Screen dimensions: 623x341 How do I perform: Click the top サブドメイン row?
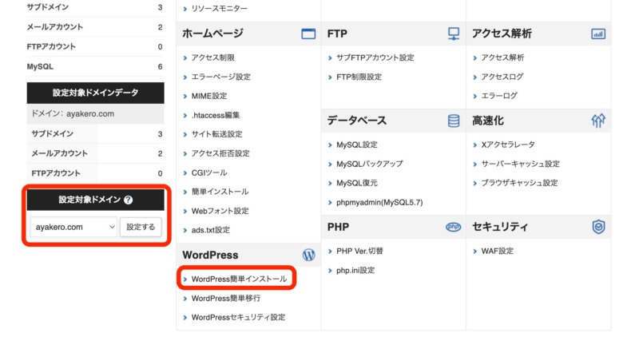95,7
